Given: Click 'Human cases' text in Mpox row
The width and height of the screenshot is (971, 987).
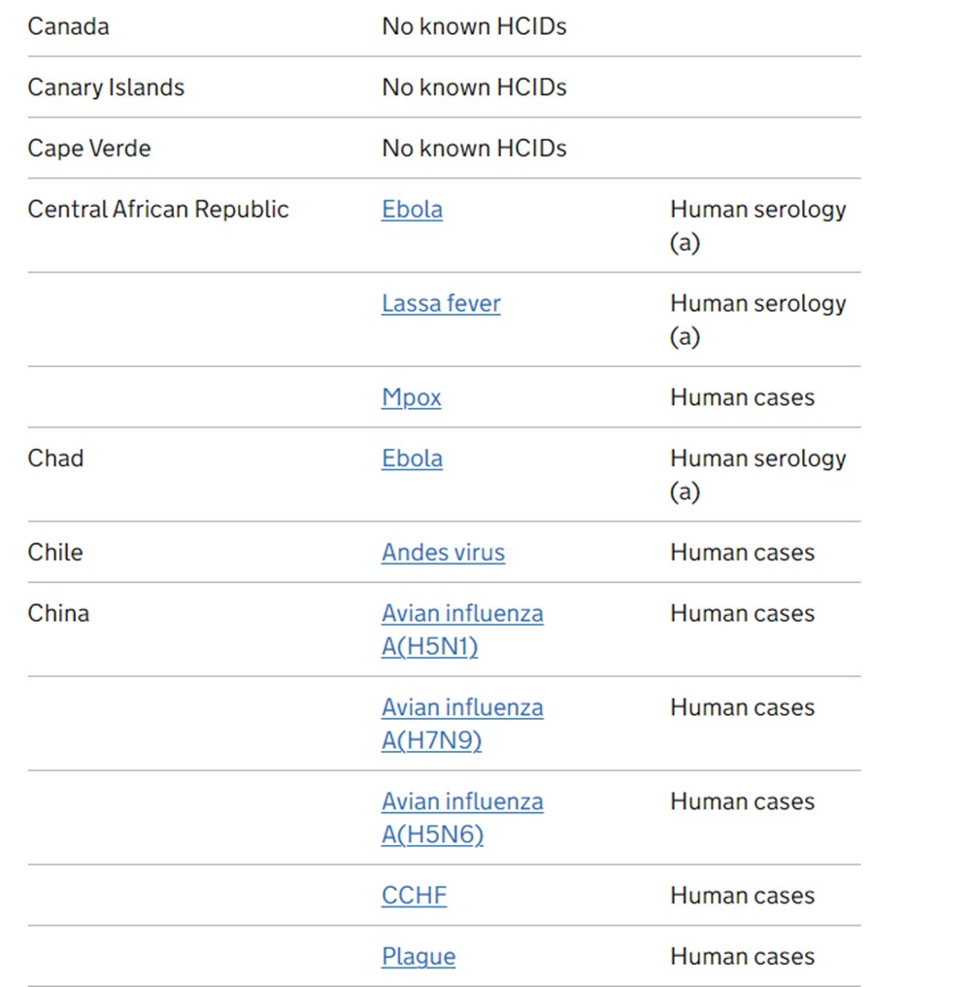Looking at the screenshot, I should coord(742,398).
